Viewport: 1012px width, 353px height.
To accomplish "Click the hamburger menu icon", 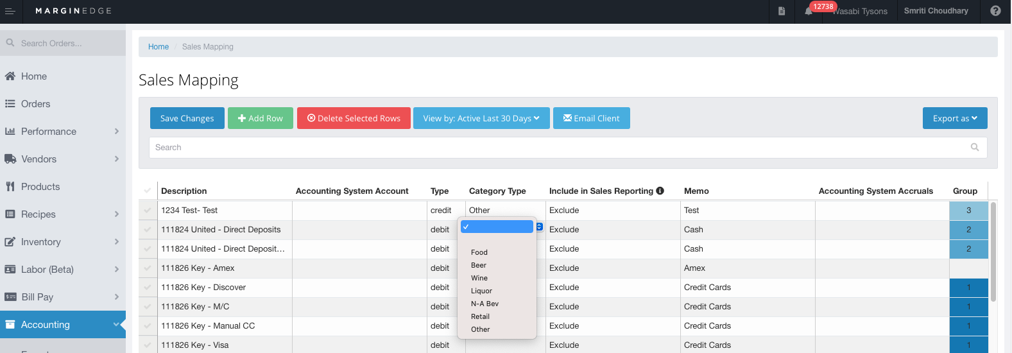I will tap(10, 11).
